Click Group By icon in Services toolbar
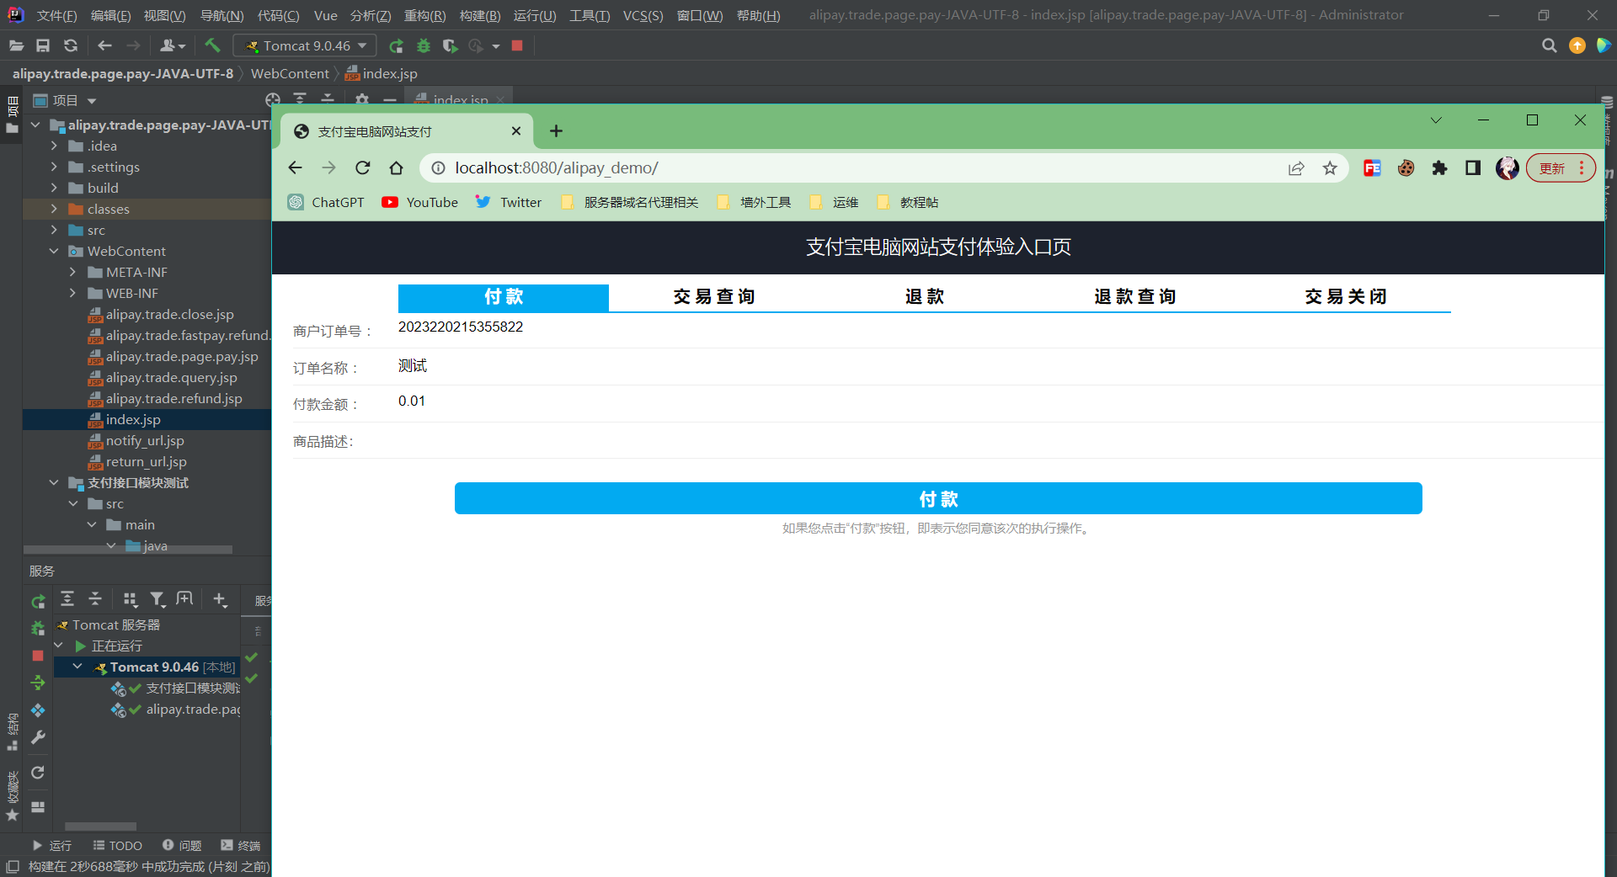 [130, 599]
